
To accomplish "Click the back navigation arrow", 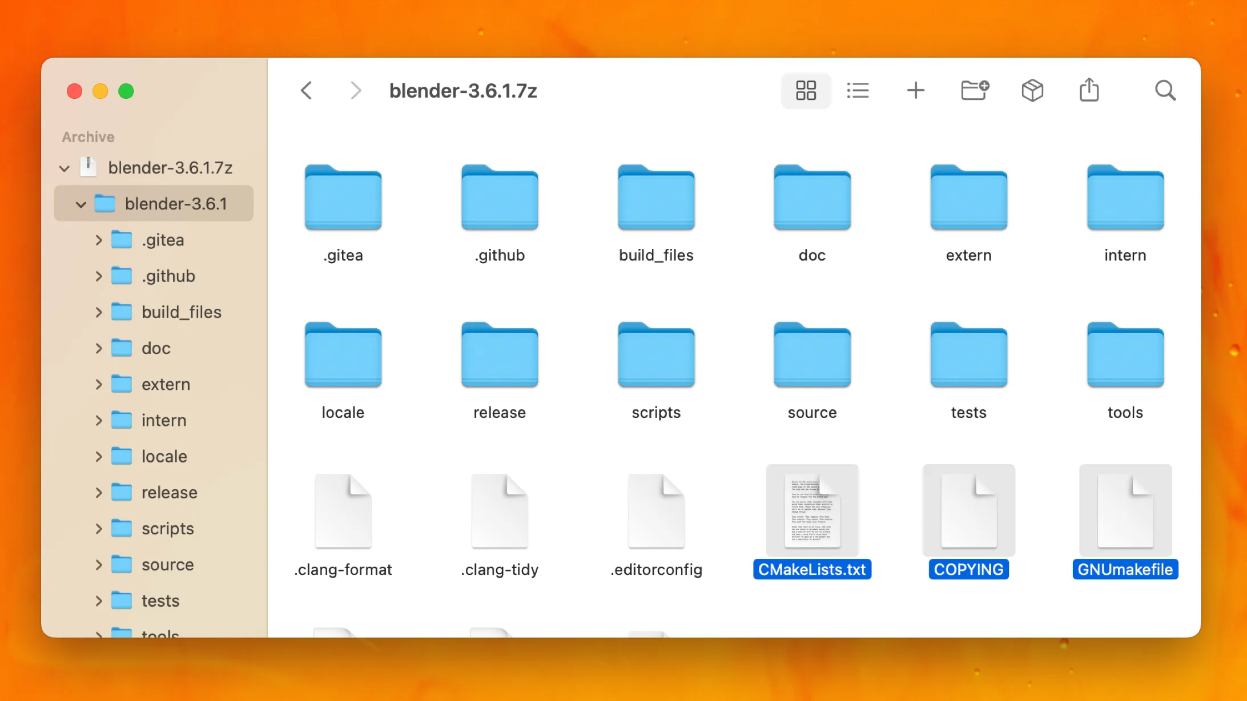I will click(x=307, y=90).
